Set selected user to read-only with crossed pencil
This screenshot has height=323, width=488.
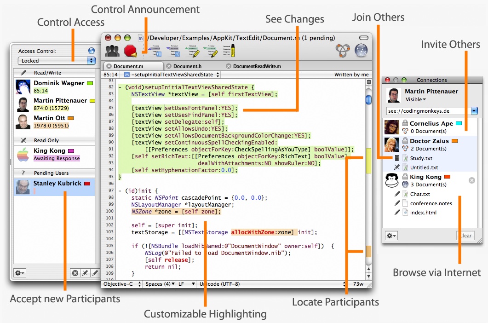(85, 273)
